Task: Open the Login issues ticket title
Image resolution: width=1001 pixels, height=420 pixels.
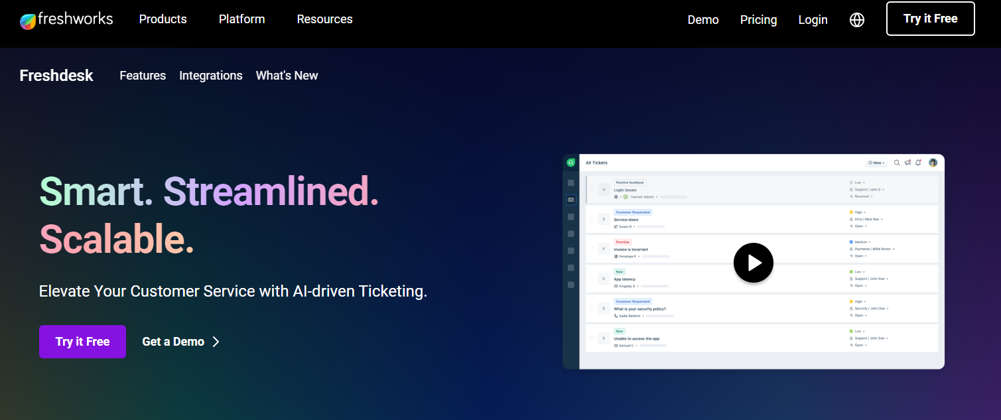Action: click(625, 190)
